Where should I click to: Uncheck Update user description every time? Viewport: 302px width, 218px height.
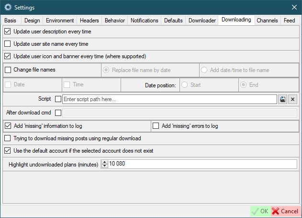coord(7,31)
